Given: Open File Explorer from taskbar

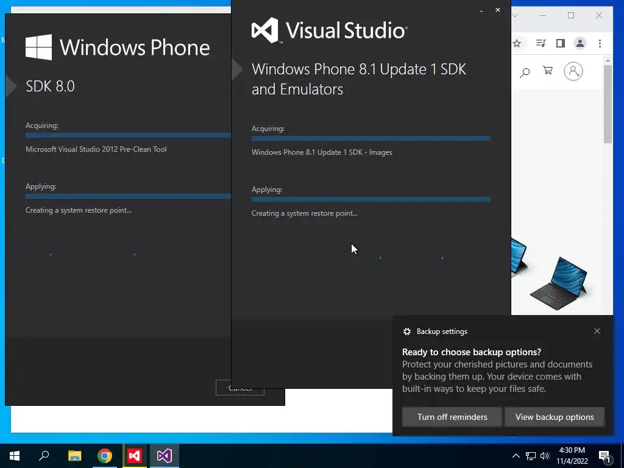Looking at the screenshot, I should click(x=74, y=456).
